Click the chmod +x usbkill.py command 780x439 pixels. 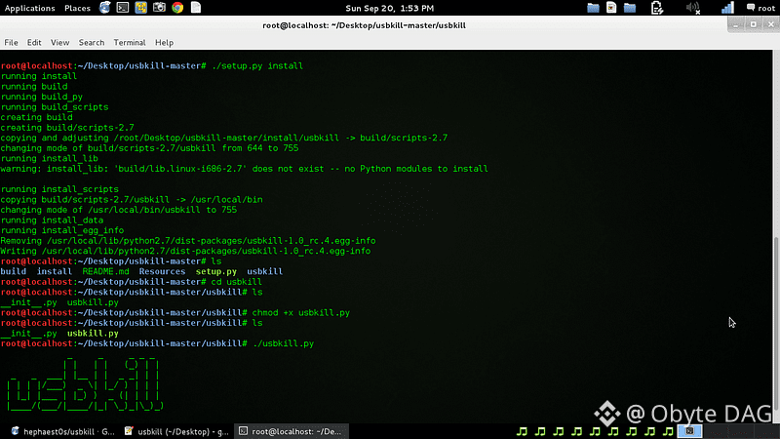click(301, 312)
